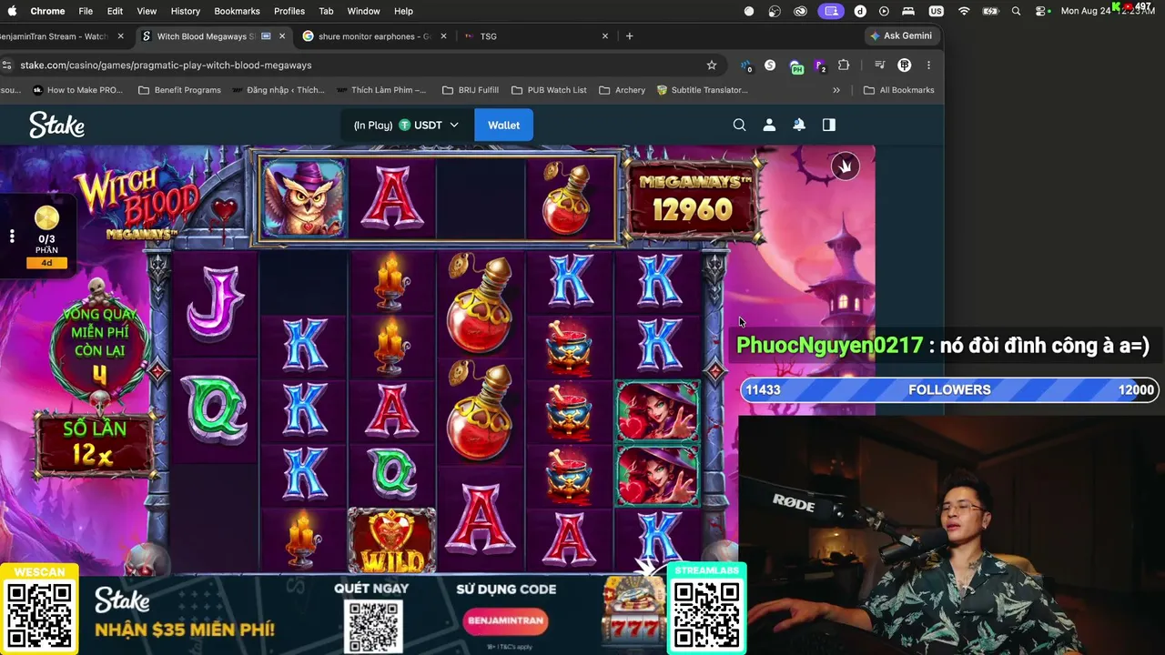Open the Stake user account menu

coord(769,125)
